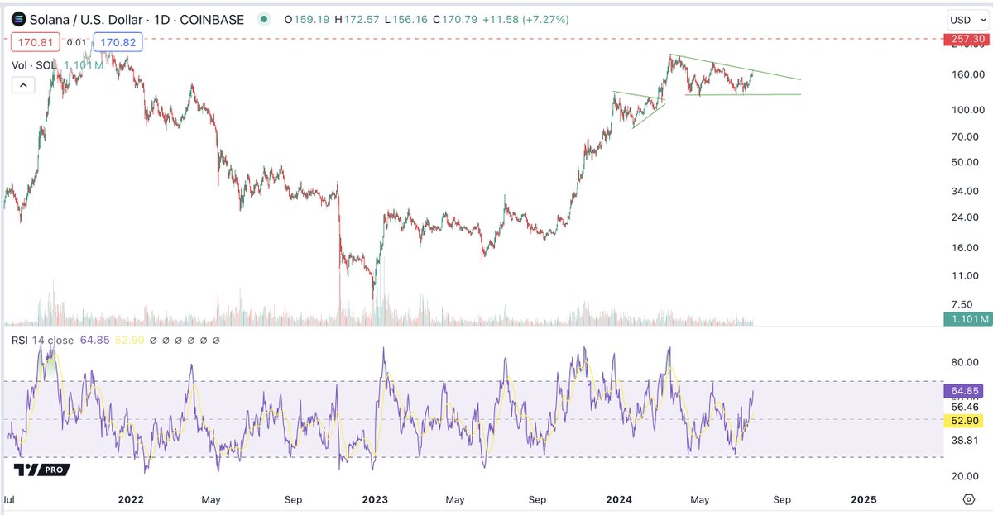The width and height of the screenshot is (993, 515).
Task: Click the Jul time axis label
Action: (11, 499)
